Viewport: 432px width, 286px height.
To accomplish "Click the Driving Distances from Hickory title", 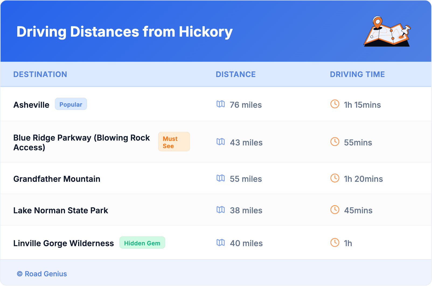I will [124, 32].
